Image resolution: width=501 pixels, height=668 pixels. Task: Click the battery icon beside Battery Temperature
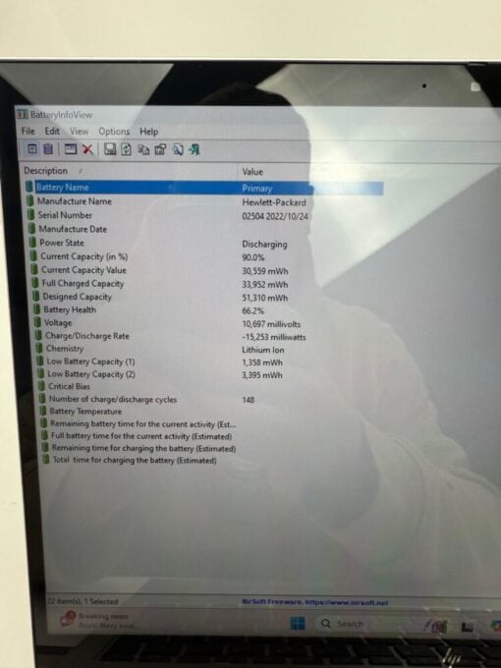(42, 411)
